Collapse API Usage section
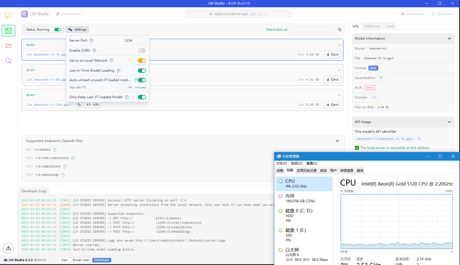This screenshot has width=460, height=265. [449, 122]
